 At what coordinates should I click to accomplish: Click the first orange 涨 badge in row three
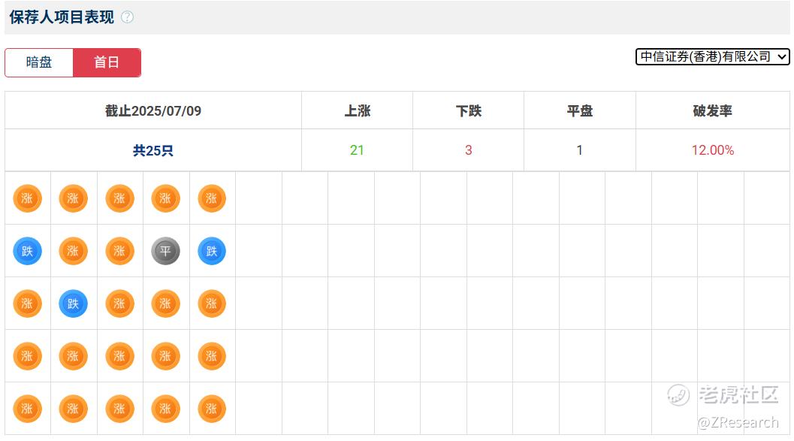coord(27,304)
